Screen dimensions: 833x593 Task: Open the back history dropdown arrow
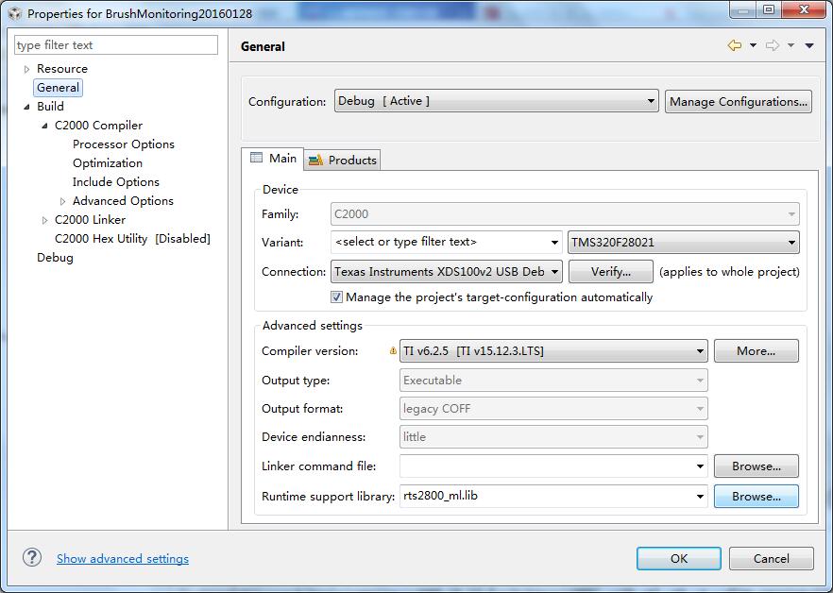(x=753, y=45)
